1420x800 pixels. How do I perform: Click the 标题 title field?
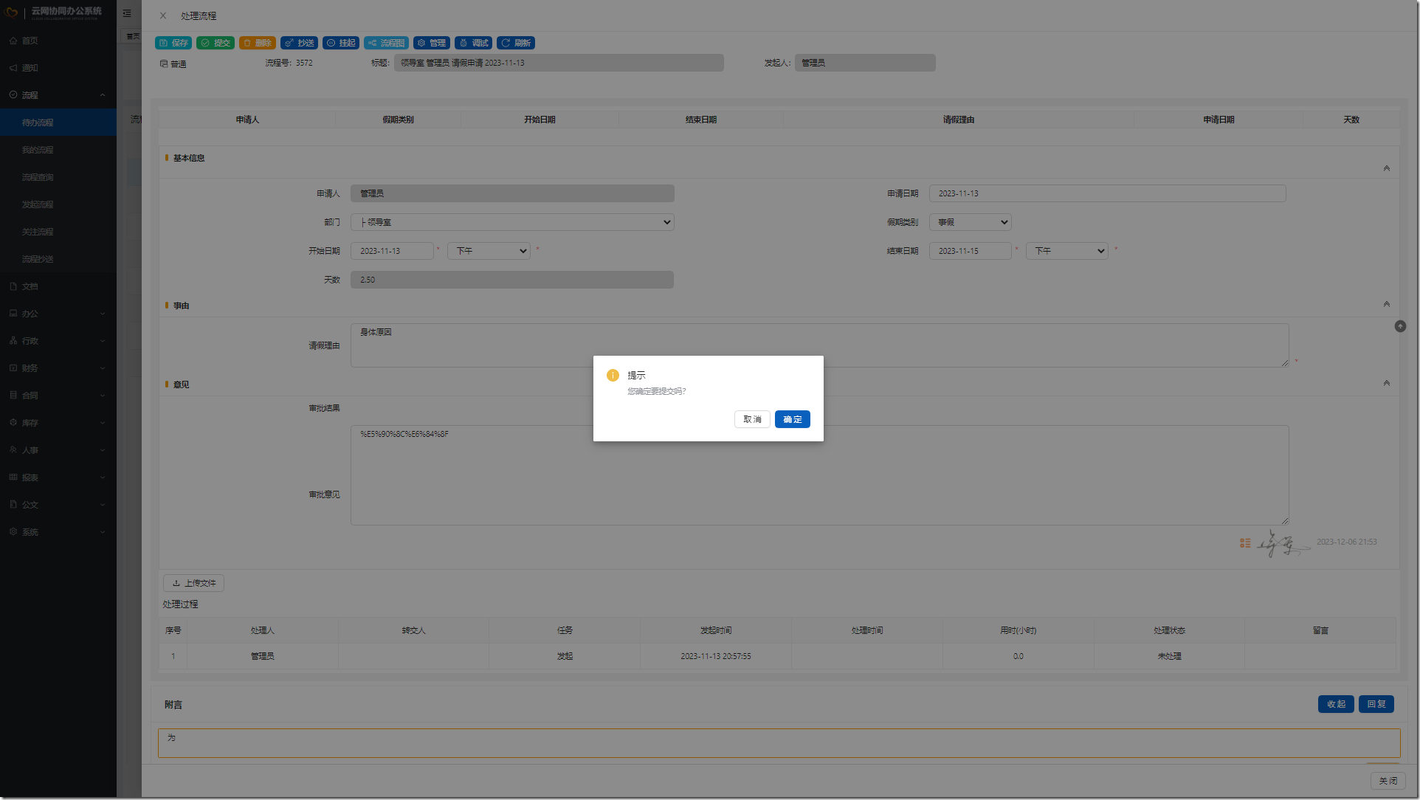point(559,63)
